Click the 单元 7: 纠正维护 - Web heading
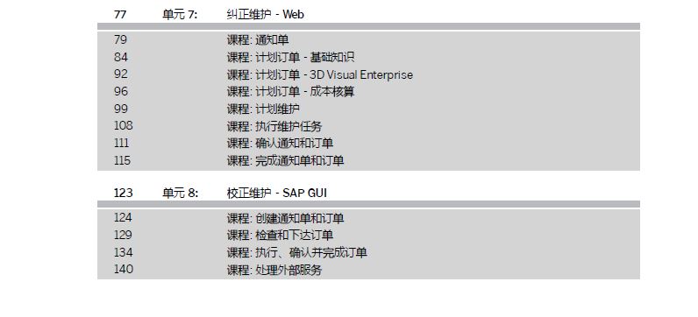Viewport: 698px width, 317px height. (x=266, y=15)
